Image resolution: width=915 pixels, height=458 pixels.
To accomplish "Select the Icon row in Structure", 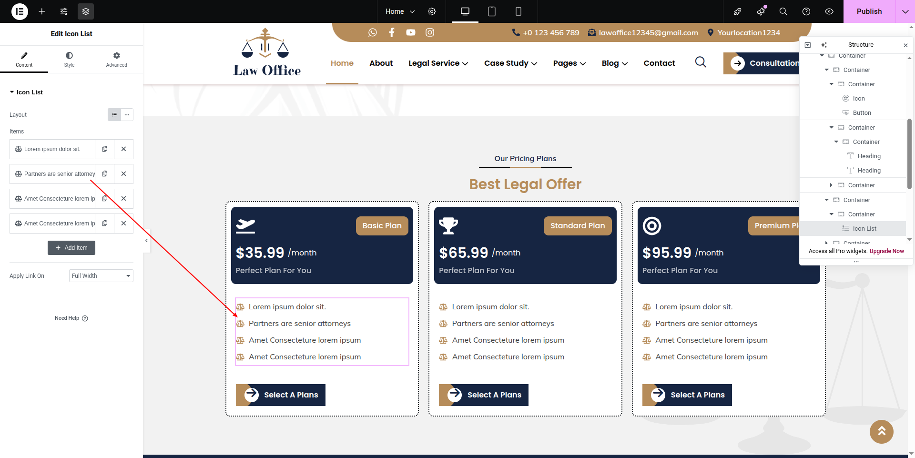I will click(x=853, y=99).
